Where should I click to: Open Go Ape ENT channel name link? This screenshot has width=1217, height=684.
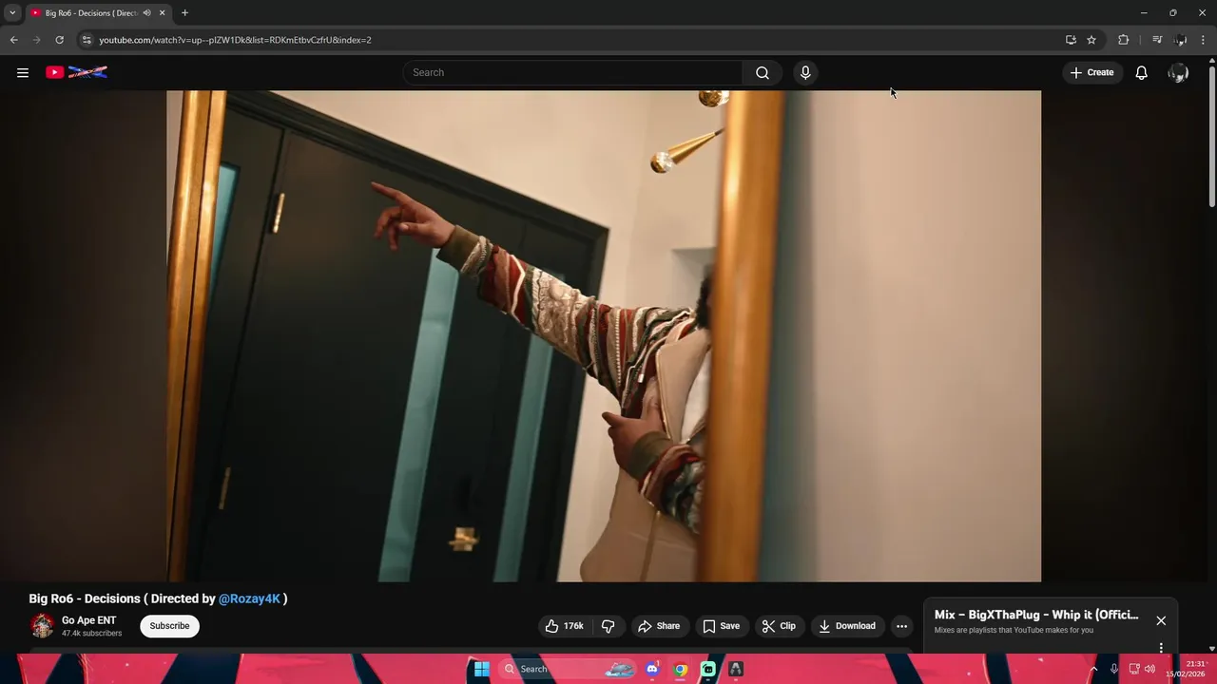coord(88,620)
